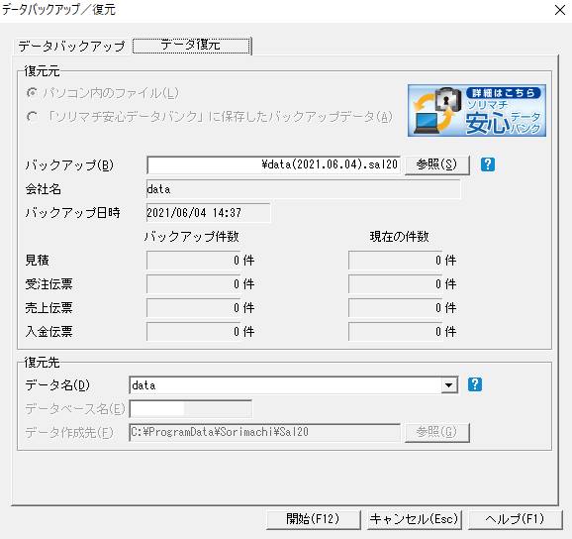Click 入金伝票 current count field
Viewport: 572px width, 539px height.
click(395, 332)
